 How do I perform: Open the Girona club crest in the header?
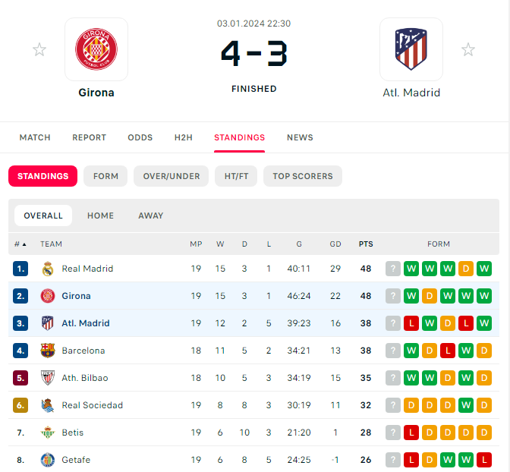tap(96, 49)
